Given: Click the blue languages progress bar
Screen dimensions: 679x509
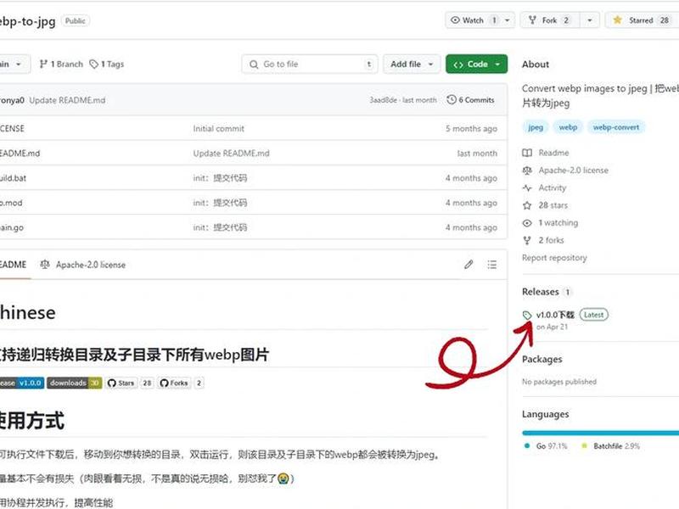Looking at the screenshot, I should (601, 433).
